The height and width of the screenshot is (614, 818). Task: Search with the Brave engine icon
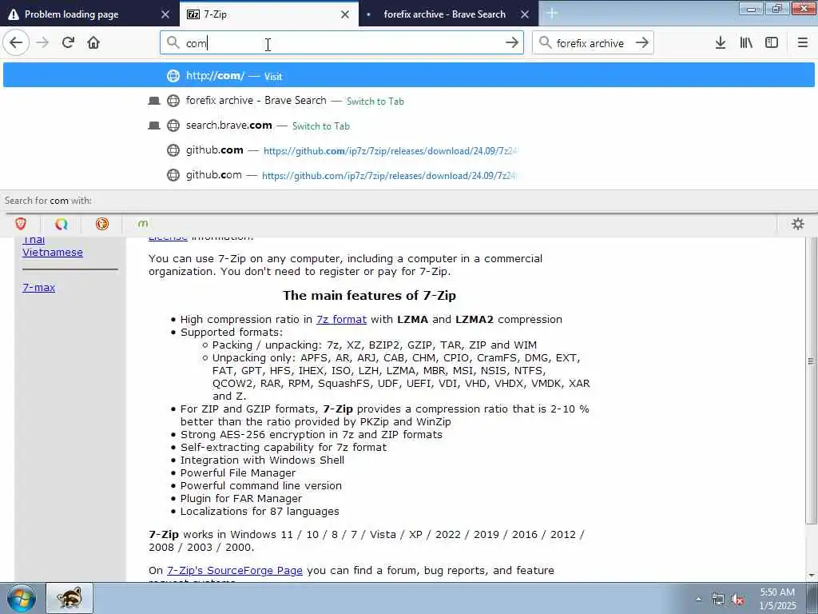click(21, 224)
